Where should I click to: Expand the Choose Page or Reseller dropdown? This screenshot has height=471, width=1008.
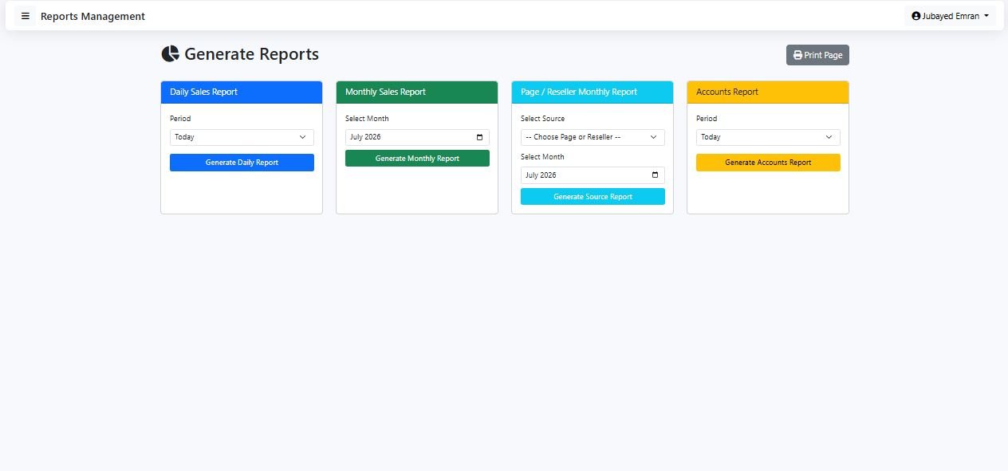click(593, 137)
